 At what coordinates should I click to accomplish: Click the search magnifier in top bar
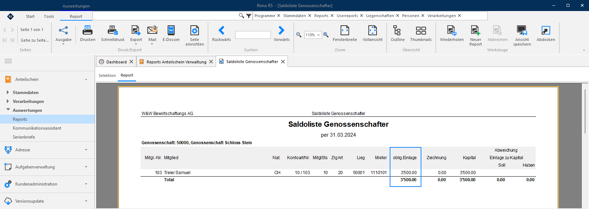pyautogui.click(x=241, y=16)
